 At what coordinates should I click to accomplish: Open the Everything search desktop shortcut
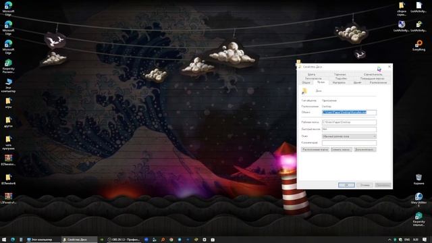point(418,45)
